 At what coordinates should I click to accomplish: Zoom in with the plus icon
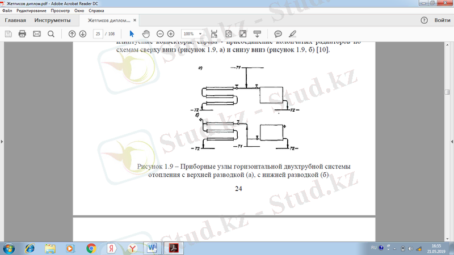point(171,34)
